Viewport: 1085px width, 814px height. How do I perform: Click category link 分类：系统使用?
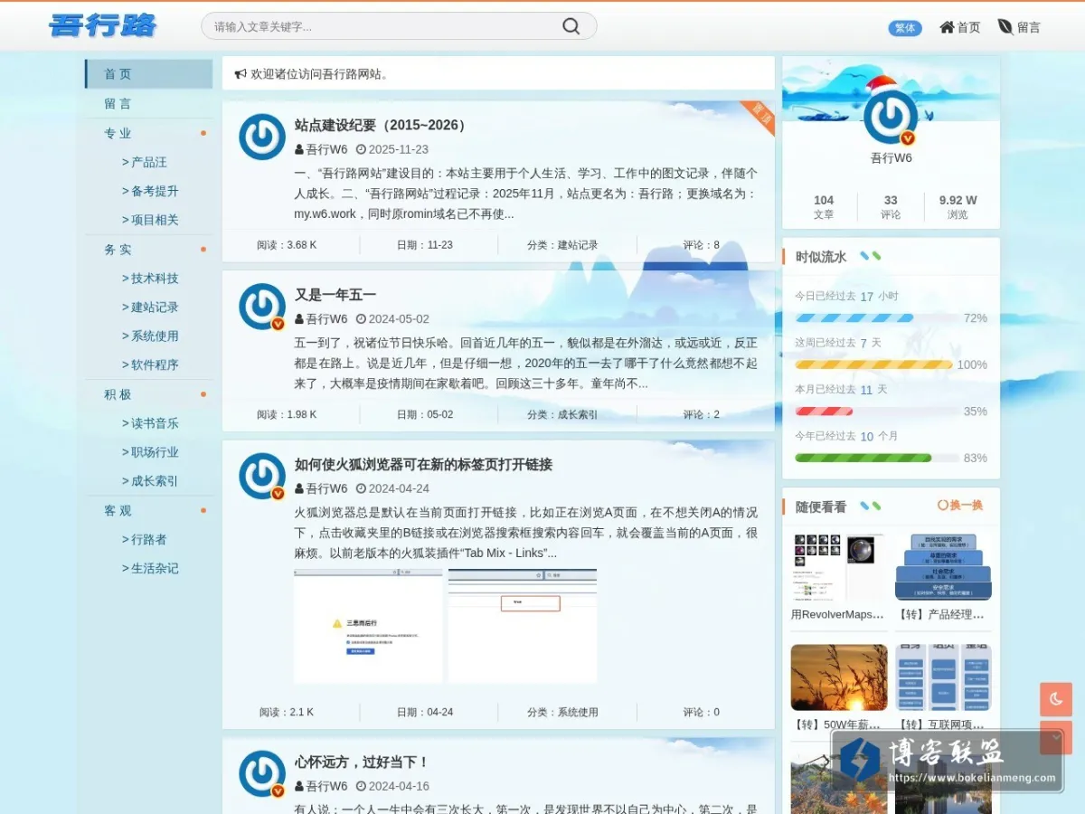[562, 712]
